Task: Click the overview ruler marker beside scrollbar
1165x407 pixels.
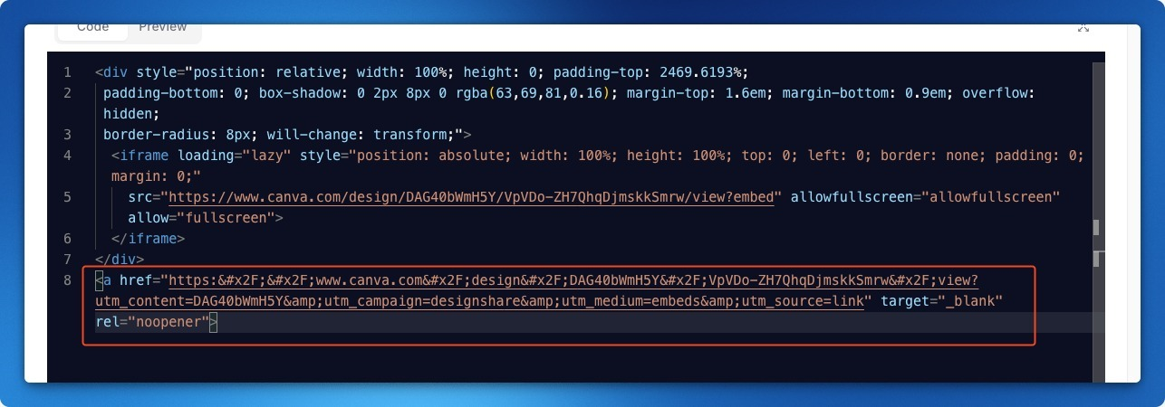Action: (1096, 228)
